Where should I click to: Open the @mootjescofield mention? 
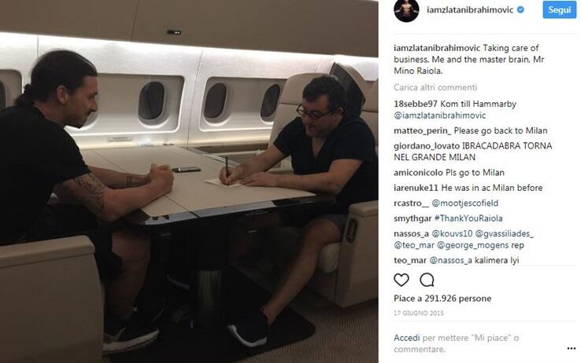465,203
